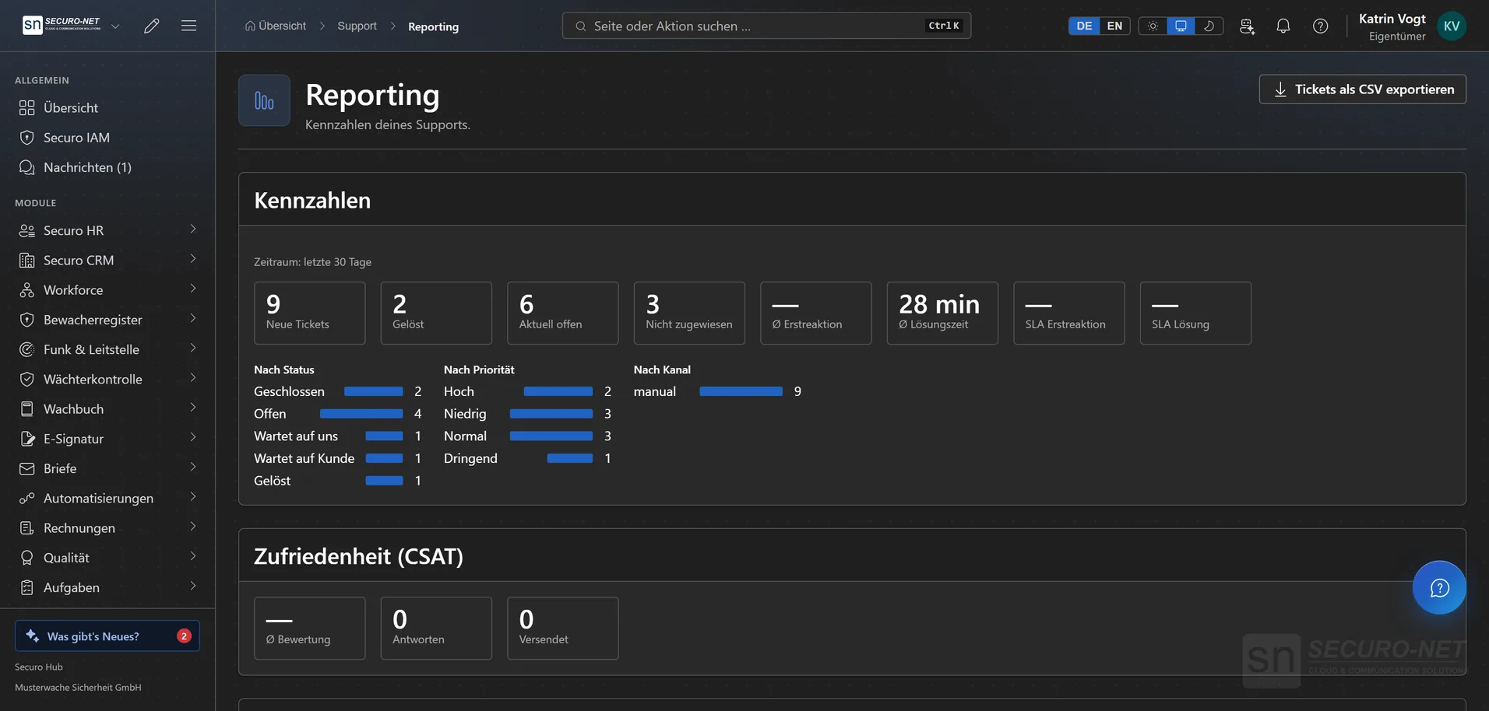Viewport: 1489px width, 711px height.
Task: Open the user switch icon near bell
Action: [1247, 26]
